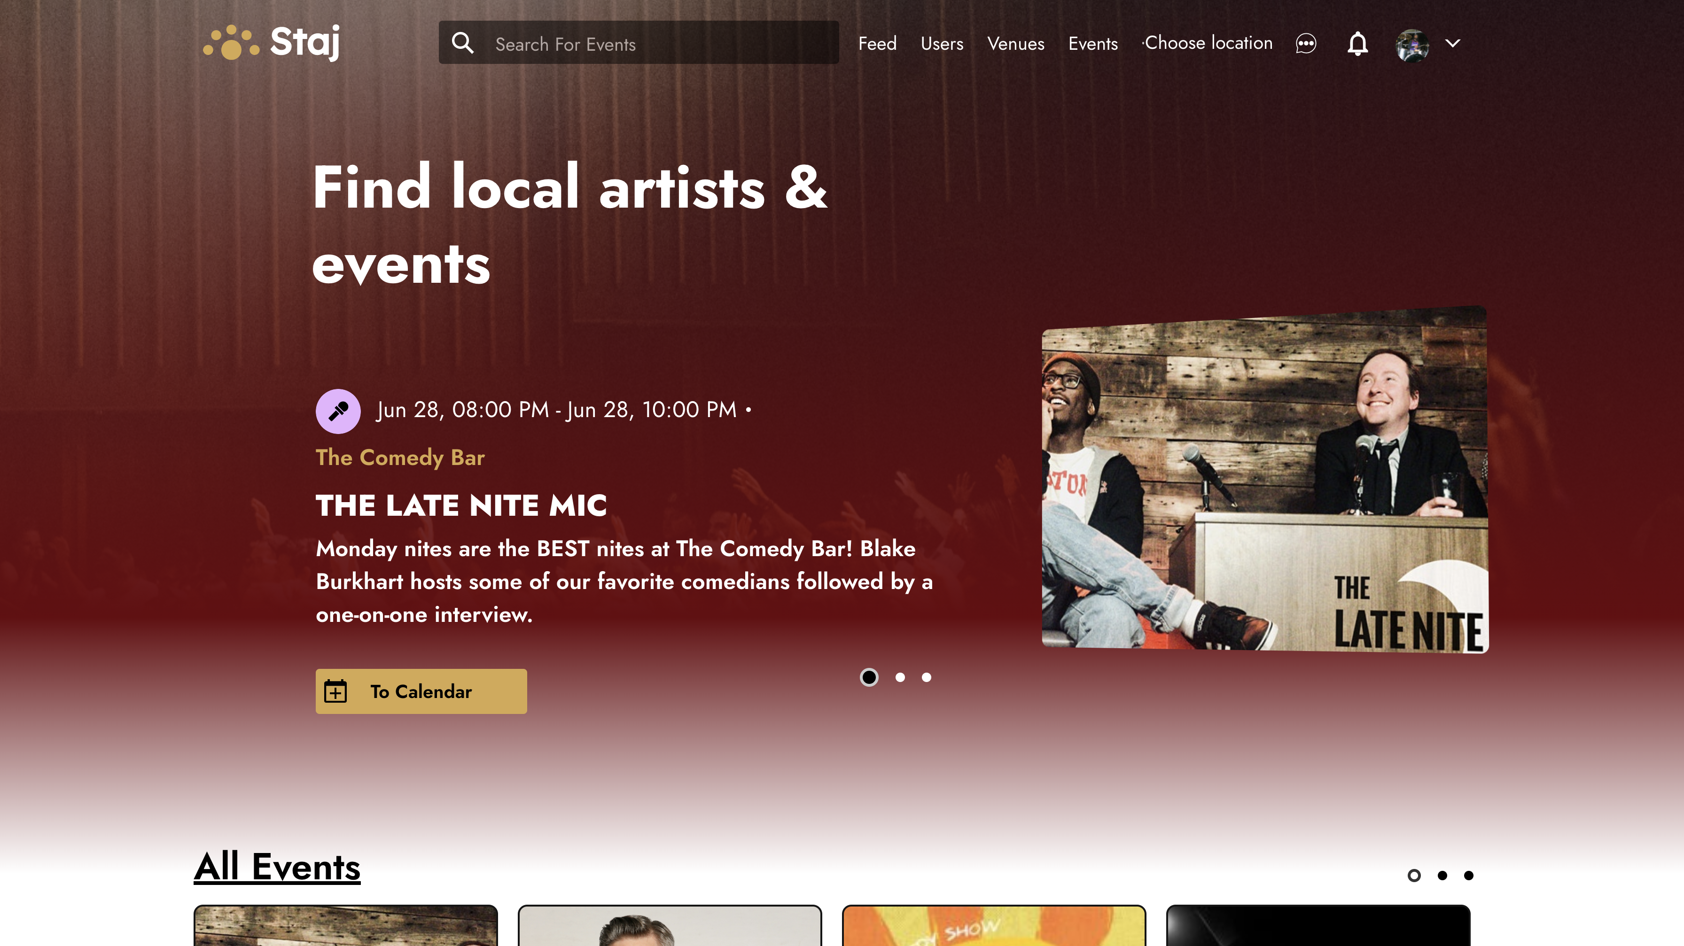1684x946 pixels.
Task: Click the search magnifier icon
Action: pos(463,43)
